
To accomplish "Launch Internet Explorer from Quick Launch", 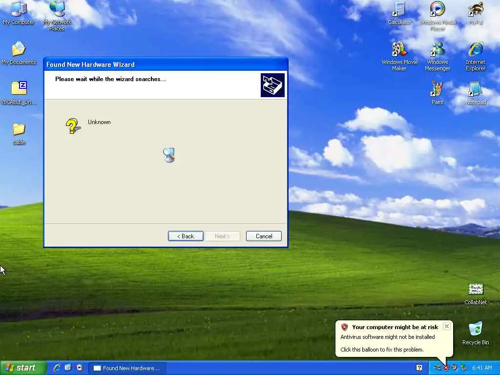I will [x=58, y=368].
